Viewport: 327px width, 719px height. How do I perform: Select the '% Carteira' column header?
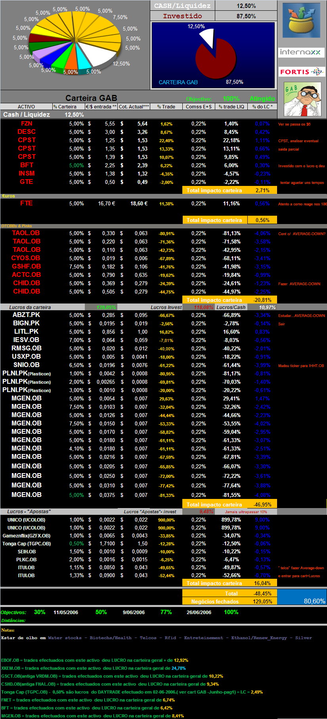(68, 106)
